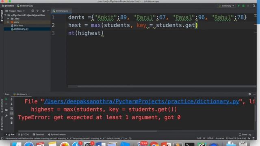Open the Trash in the Dock
The image size is (260, 146).
tap(243, 144)
